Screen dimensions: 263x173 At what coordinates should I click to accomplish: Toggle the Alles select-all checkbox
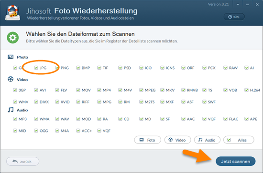coord(229,140)
